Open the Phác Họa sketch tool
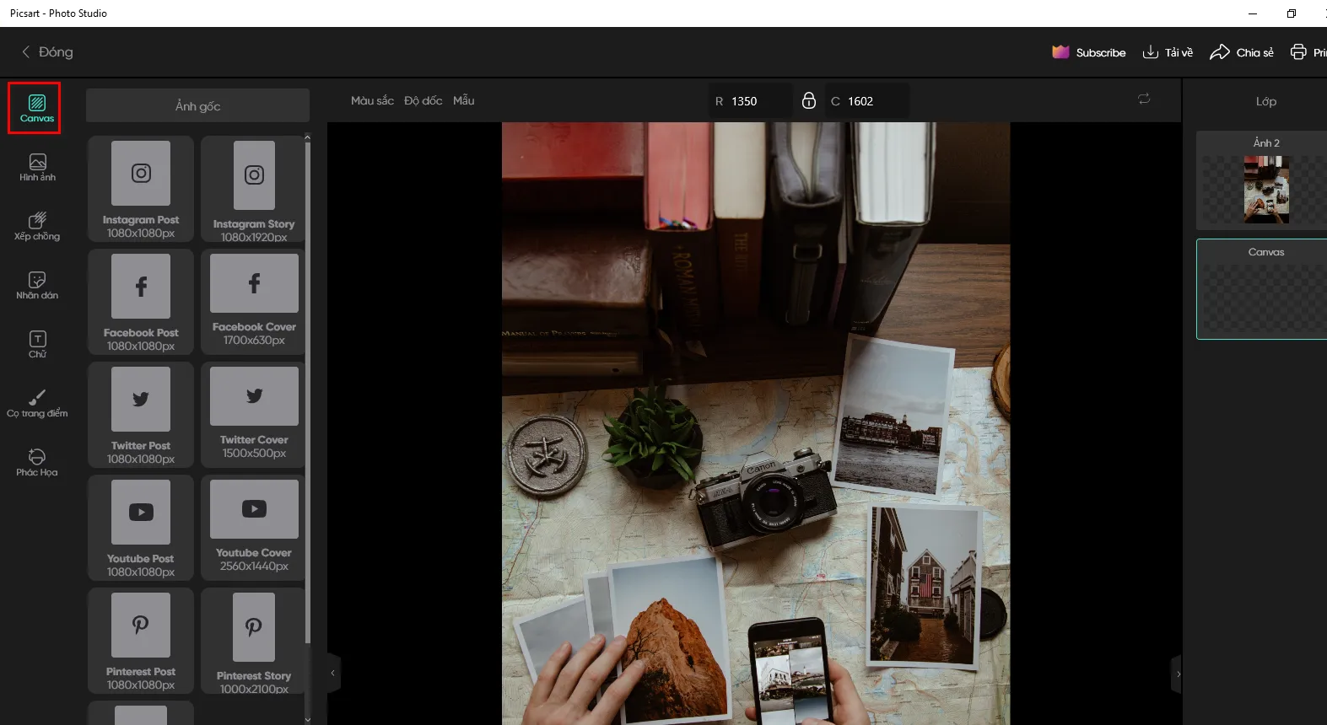This screenshot has height=725, width=1327. point(37,462)
